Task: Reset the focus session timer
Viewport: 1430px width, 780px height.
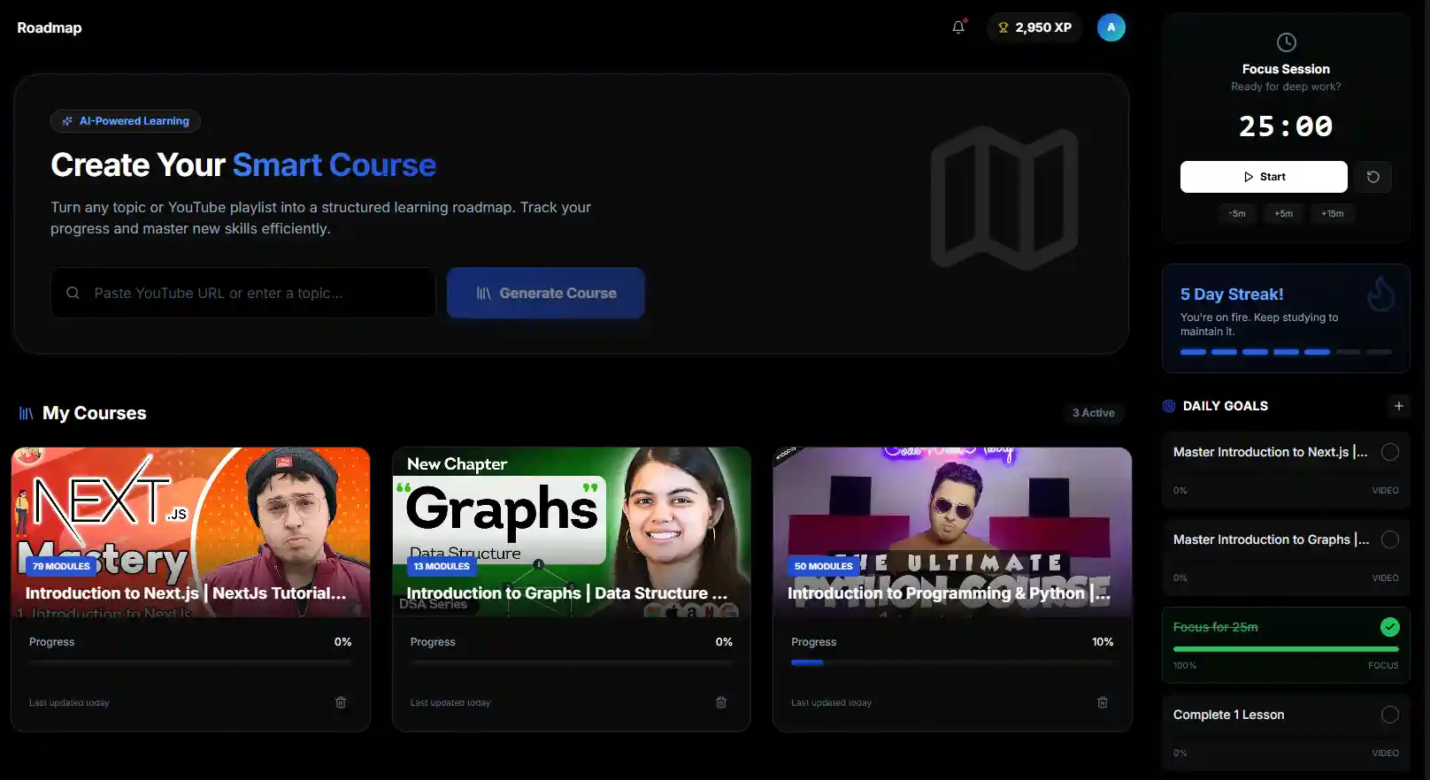Action: [x=1373, y=177]
